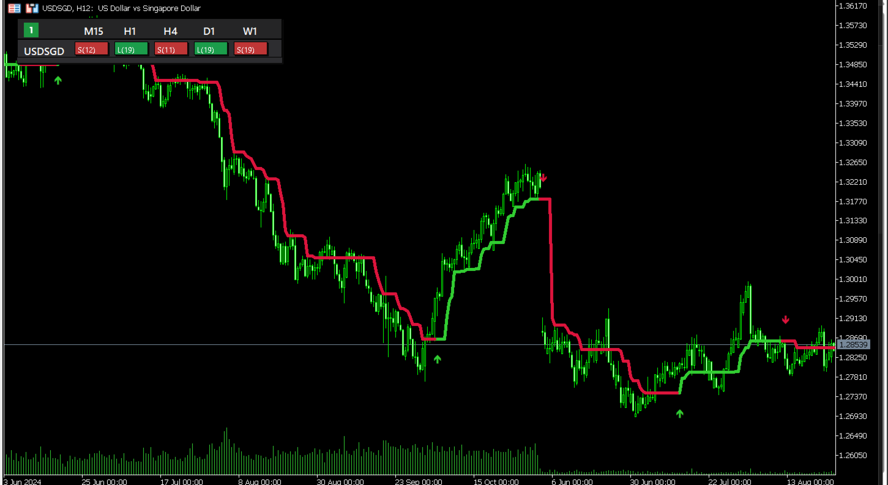Click the '13 Aug 00:00' date label
Image resolution: width=888 pixels, height=485 pixels.
coord(810,481)
